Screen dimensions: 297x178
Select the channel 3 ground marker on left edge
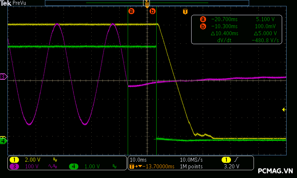3,76
